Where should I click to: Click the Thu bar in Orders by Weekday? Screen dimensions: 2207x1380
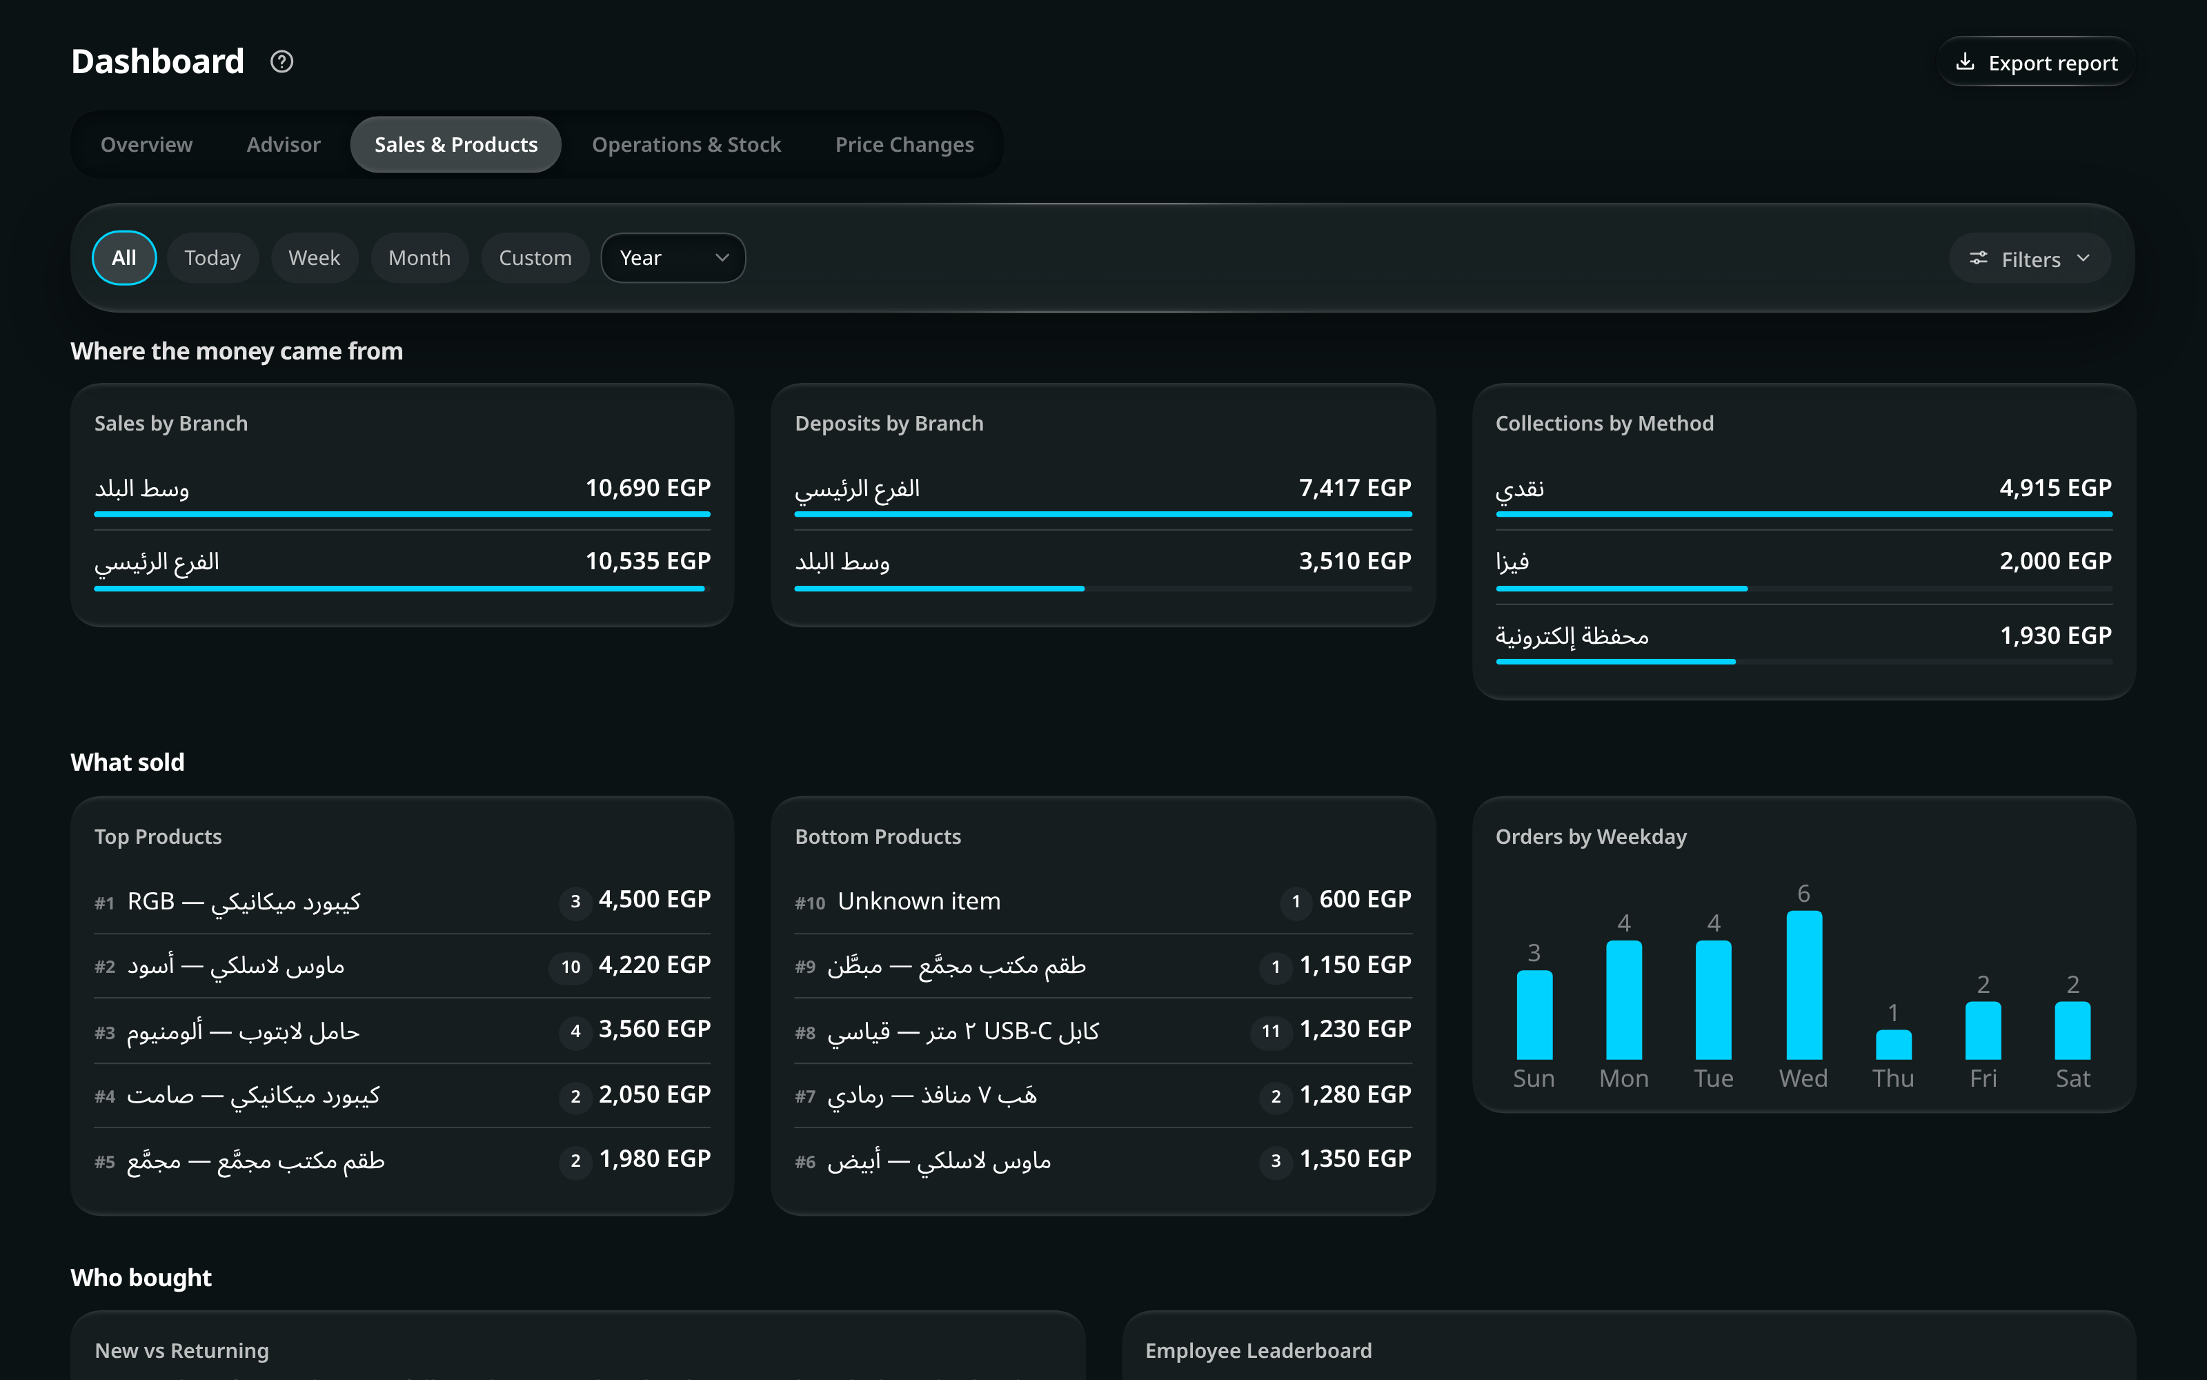1893,1045
